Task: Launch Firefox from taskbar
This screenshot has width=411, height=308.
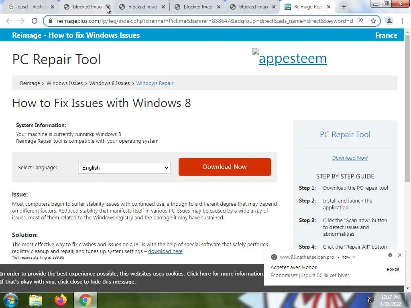Action: (60, 300)
